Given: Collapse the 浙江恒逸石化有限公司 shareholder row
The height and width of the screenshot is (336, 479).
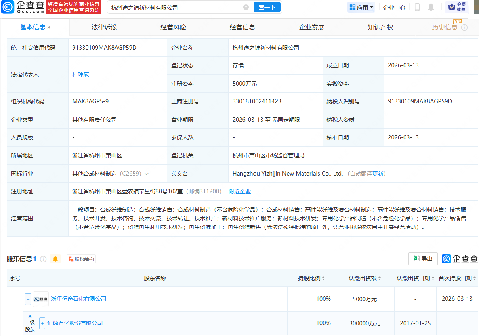Looking at the screenshot, I should 28,299.
